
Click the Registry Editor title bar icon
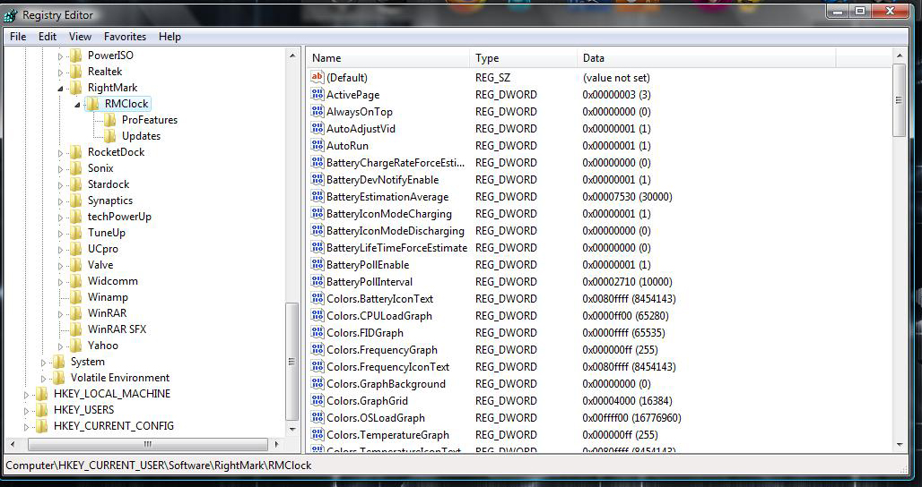(11, 15)
